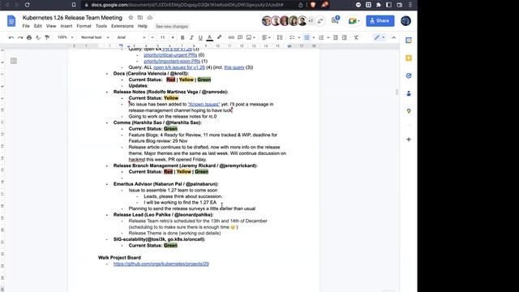Open the zoom level dropdown

65,37
